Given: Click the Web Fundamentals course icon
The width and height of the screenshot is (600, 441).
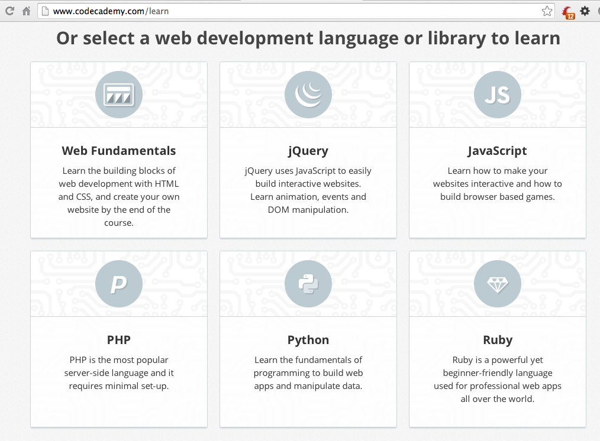Looking at the screenshot, I should click(x=118, y=95).
